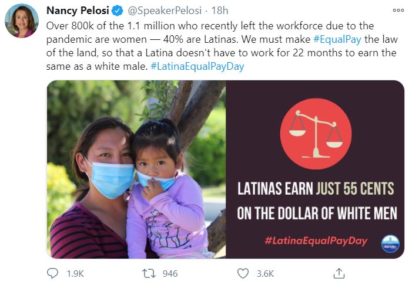Click the 3.6K likes count
Screen dimensions: 412x285
(264, 273)
